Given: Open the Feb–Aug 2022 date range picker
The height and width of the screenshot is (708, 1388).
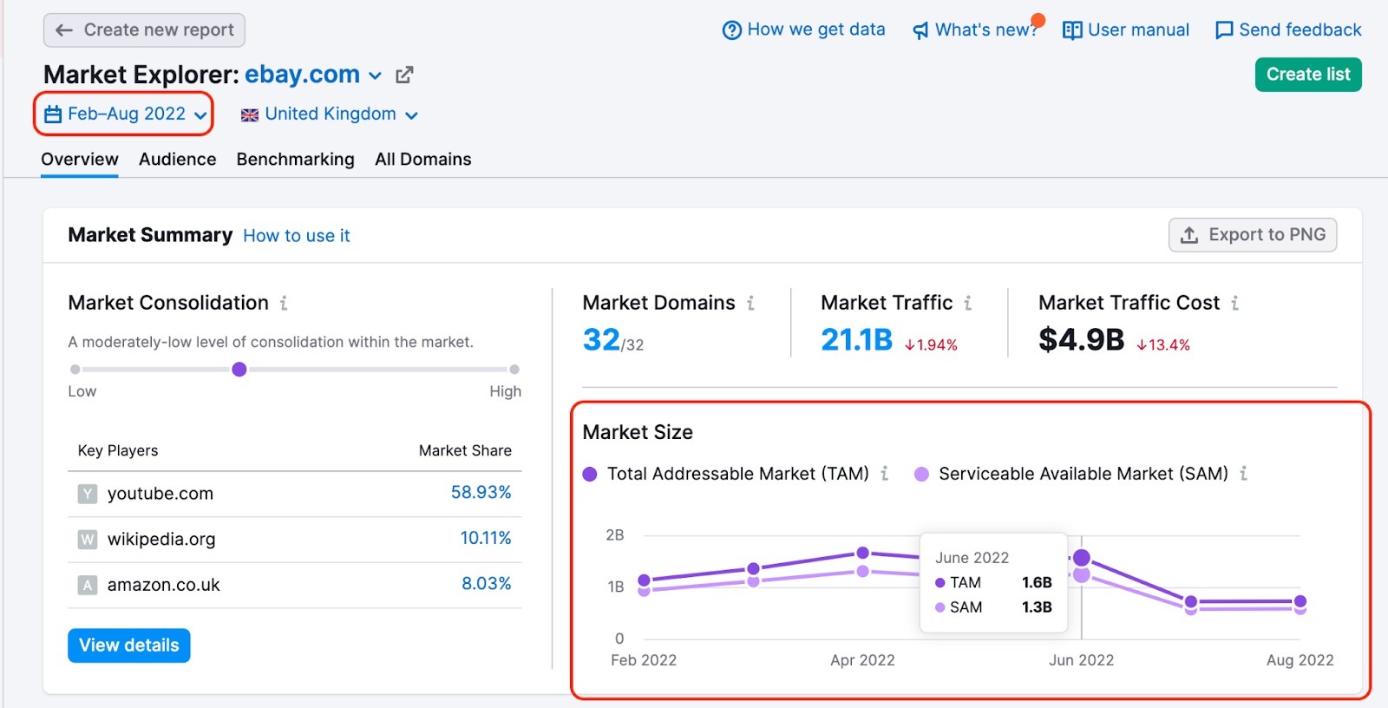Looking at the screenshot, I should pyautogui.click(x=125, y=114).
